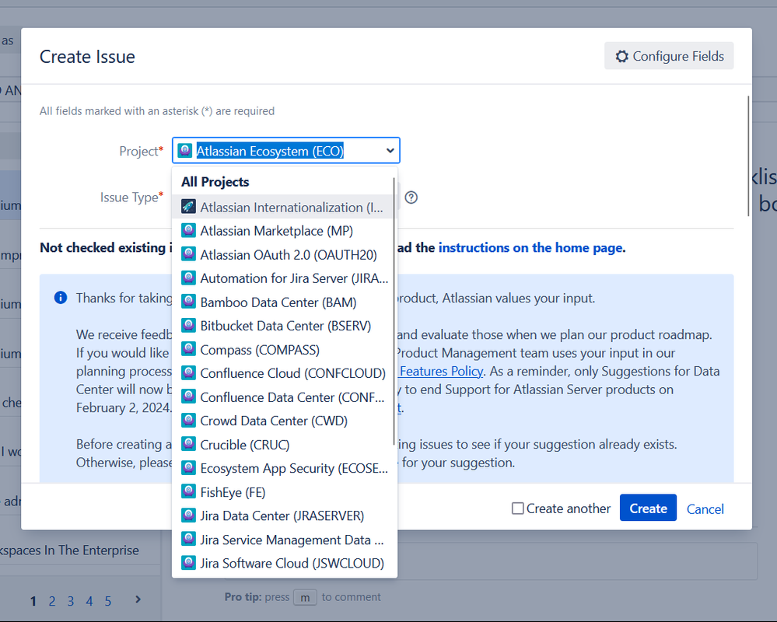Open instructions on the home page link
Screen dimensions: 777x622
coord(530,247)
